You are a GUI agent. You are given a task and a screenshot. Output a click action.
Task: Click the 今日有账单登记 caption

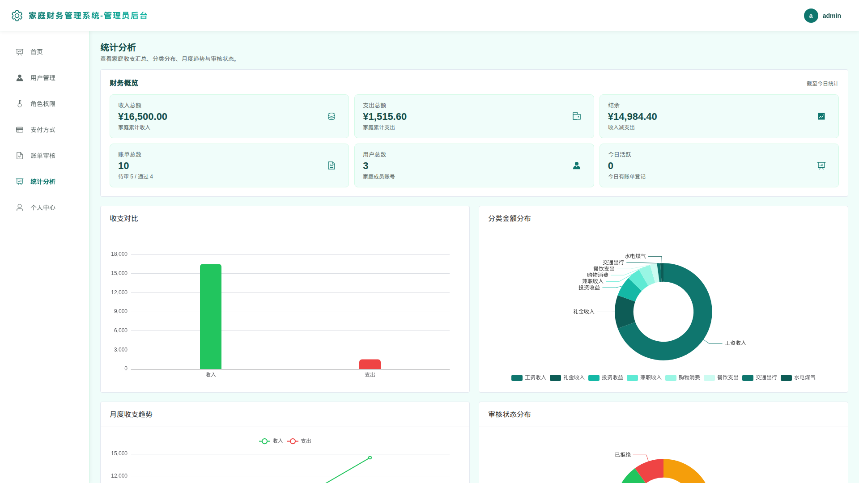click(x=626, y=177)
